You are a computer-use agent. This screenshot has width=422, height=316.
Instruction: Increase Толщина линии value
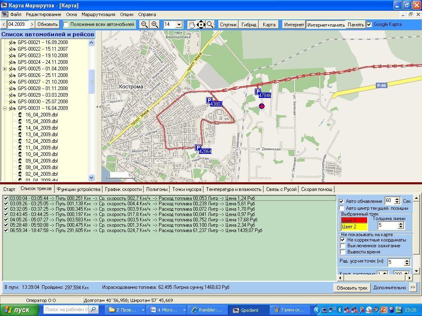click(x=401, y=223)
